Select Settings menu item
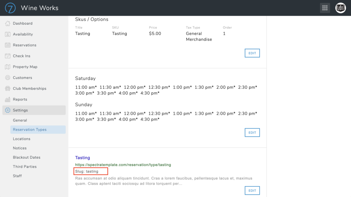 [34, 110]
